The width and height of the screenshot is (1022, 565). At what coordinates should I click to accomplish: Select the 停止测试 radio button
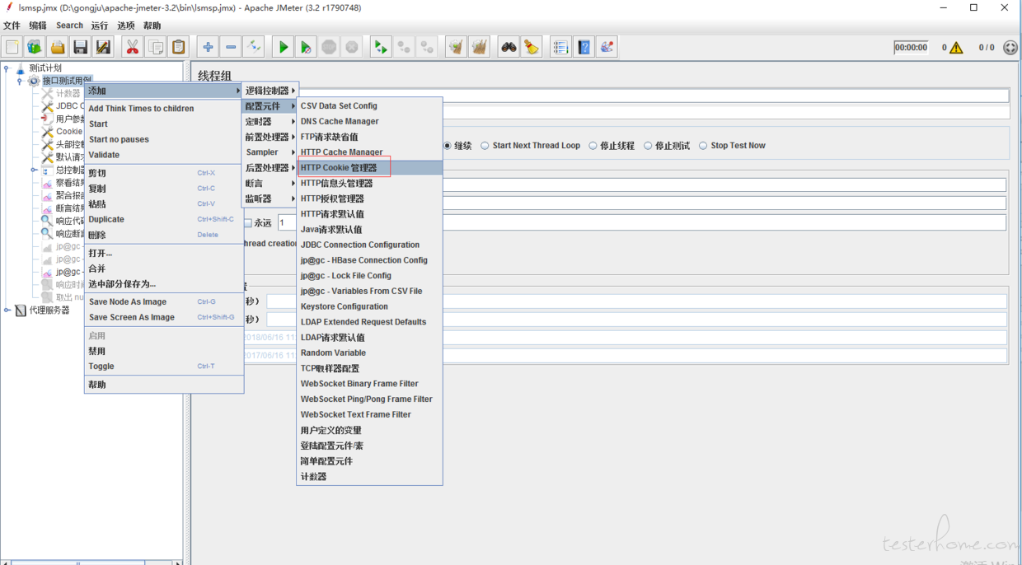click(648, 146)
